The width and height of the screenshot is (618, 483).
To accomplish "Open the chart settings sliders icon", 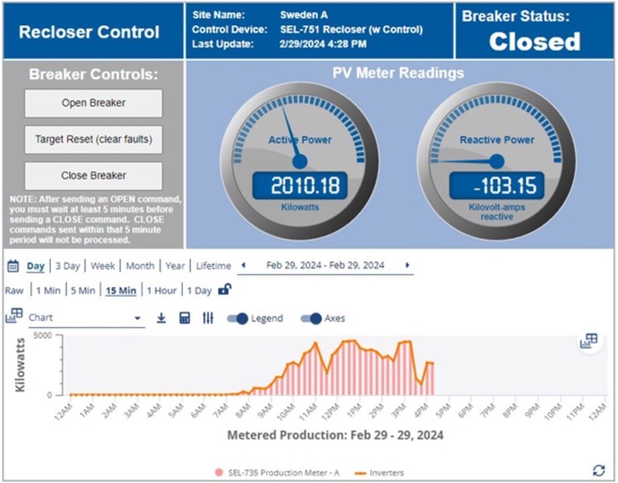I will click(208, 318).
